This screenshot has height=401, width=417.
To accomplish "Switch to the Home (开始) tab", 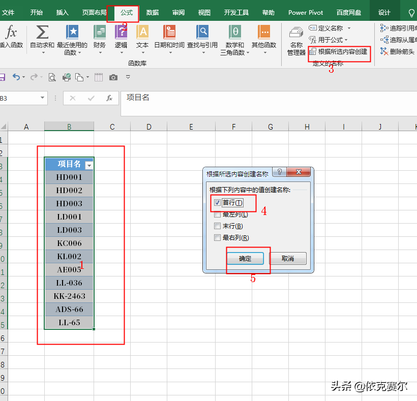I will coord(37,13).
